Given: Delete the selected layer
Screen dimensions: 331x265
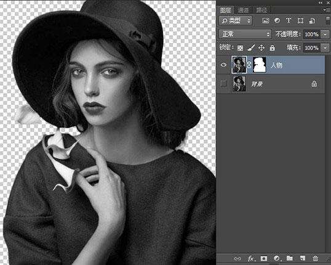Looking at the screenshot, I should [x=316, y=258].
